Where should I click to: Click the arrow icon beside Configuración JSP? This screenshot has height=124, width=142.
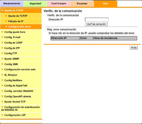point(2,115)
